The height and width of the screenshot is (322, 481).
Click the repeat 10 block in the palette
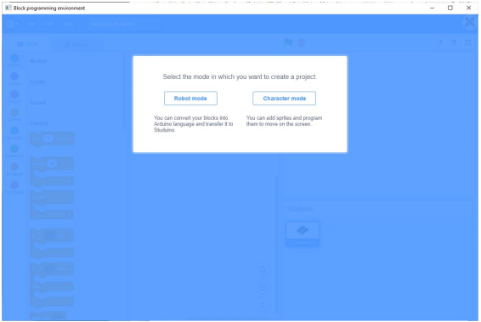pyautogui.click(x=52, y=172)
